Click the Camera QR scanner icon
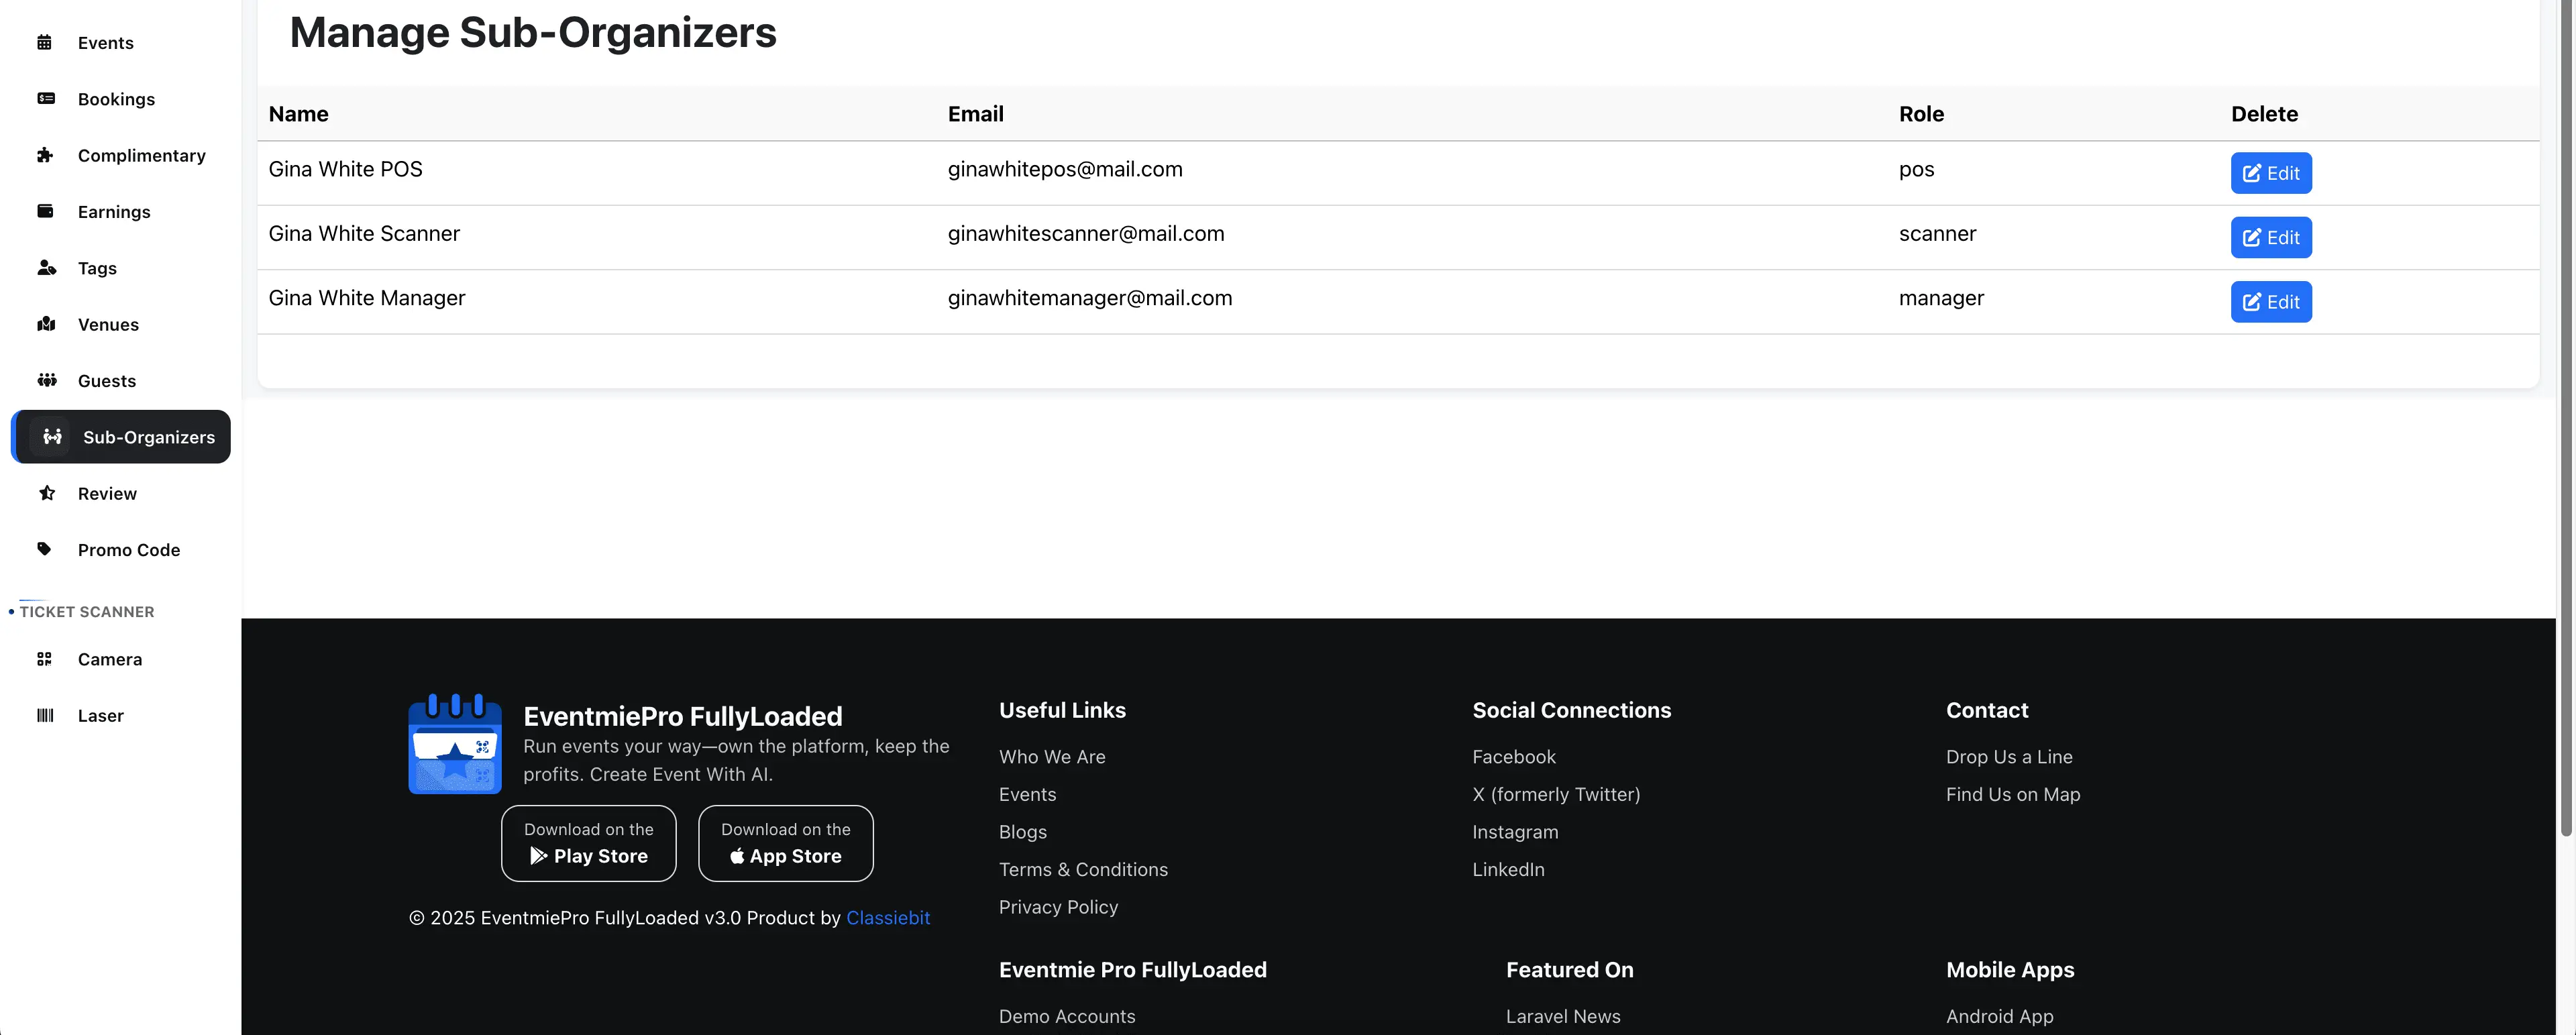The height and width of the screenshot is (1035, 2576). (45, 659)
